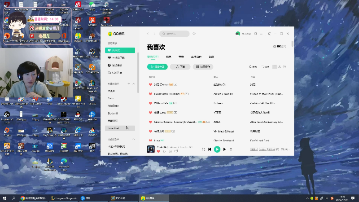Unlike the ABBA Gimme! Gimme! Gimme! heart
This screenshot has width=359, height=202.
[x=150, y=122]
